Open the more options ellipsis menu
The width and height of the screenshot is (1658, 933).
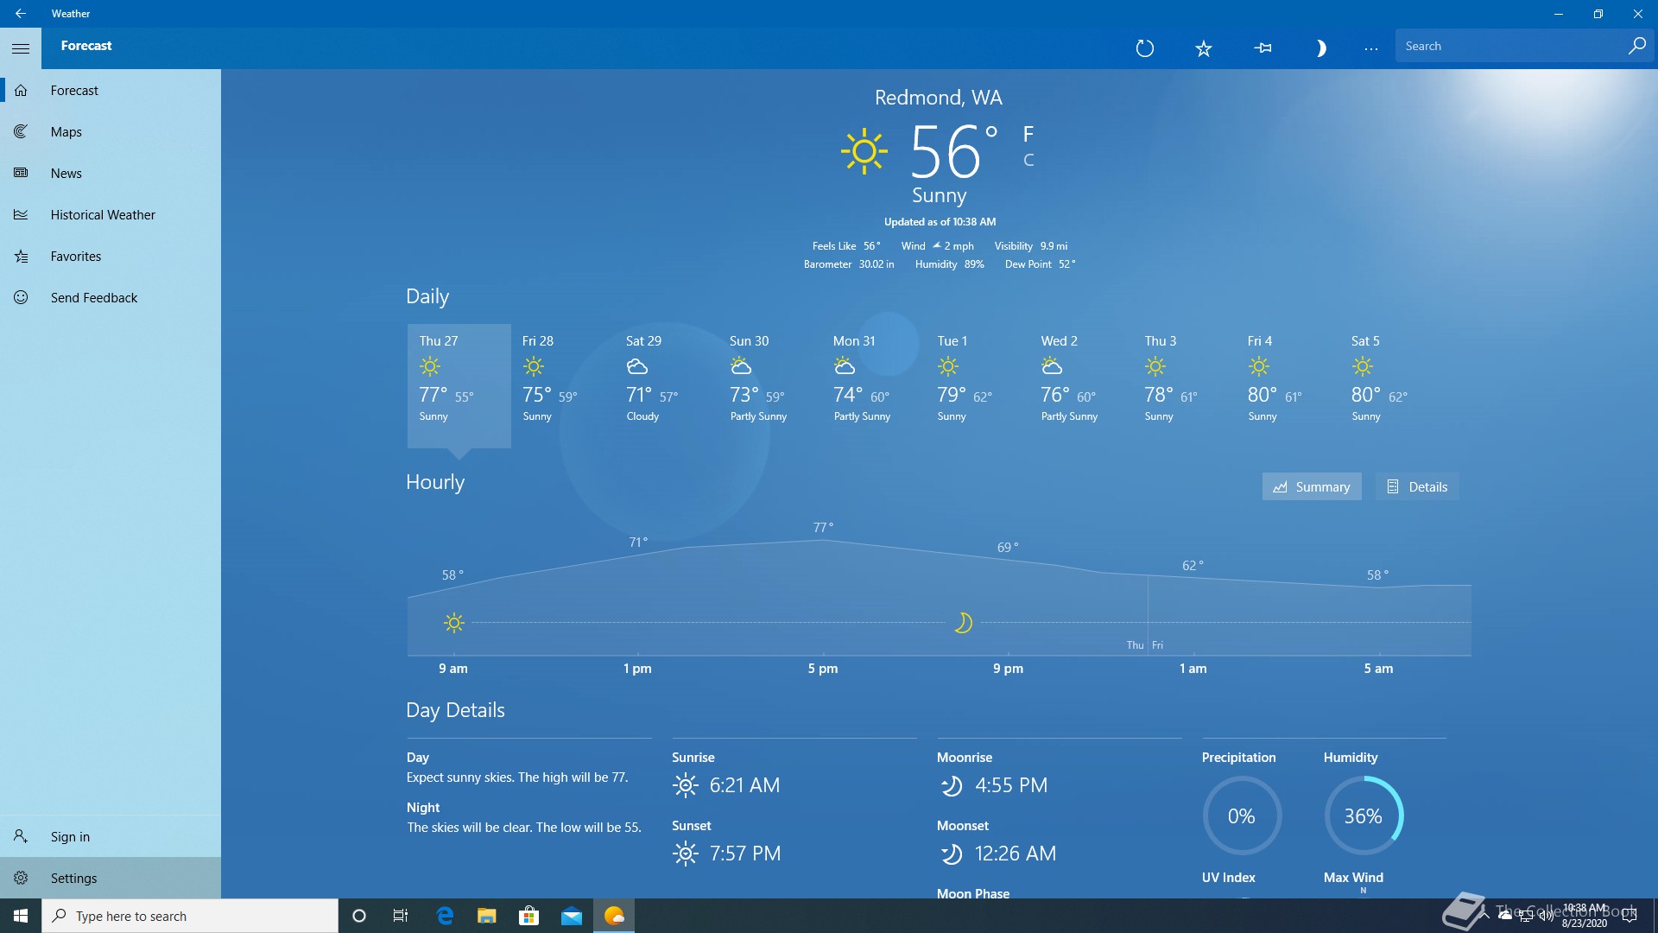click(1371, 48)
